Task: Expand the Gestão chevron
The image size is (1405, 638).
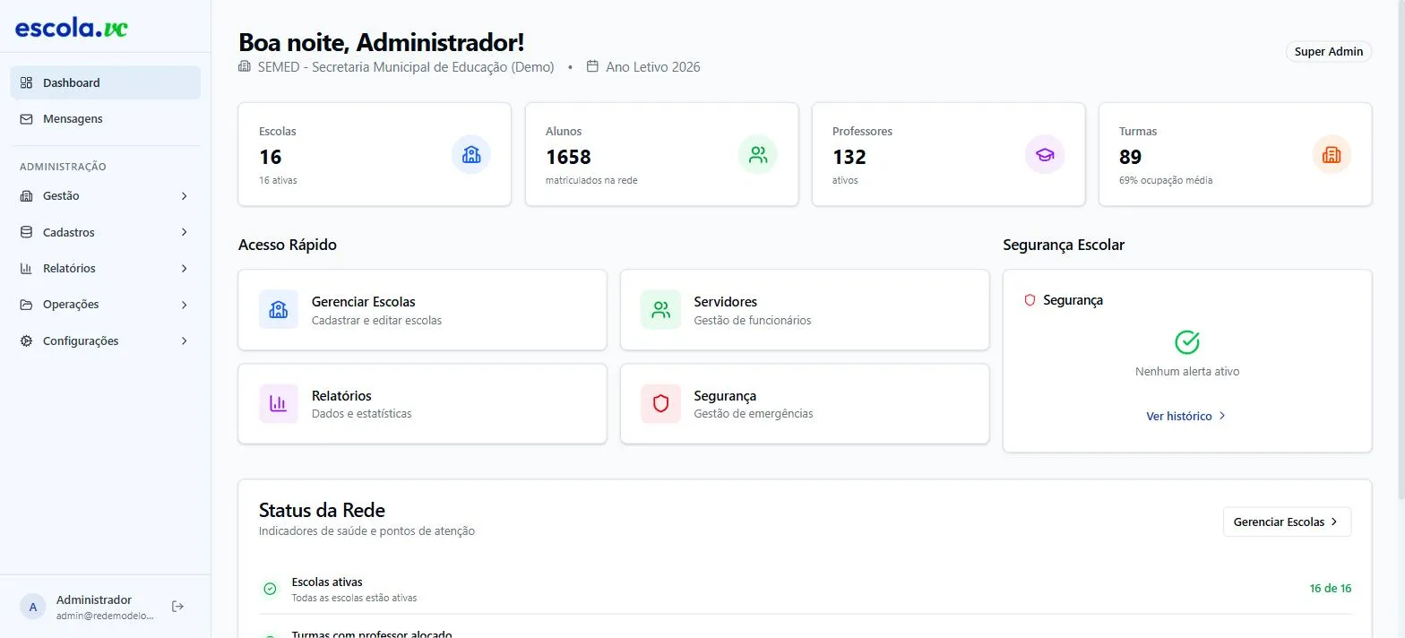Action: tap(185, 195)
